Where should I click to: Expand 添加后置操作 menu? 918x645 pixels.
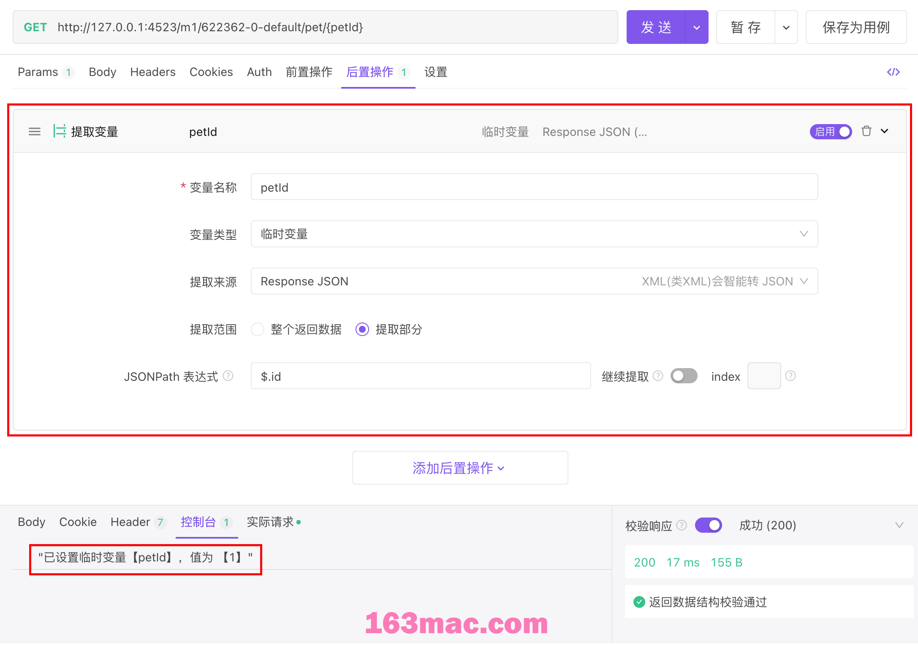click(x=460, y=468)
